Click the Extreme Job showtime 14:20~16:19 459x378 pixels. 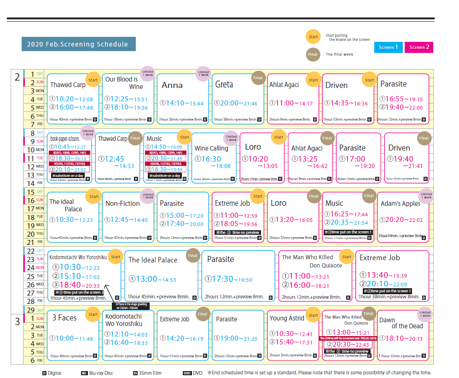coord(181,338)
